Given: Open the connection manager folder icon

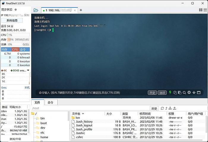Looking at the screenshot, I should [36, 10].
